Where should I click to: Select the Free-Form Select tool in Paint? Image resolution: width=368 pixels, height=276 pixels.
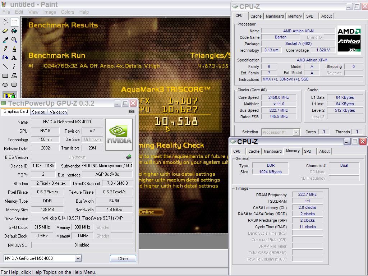5,22
